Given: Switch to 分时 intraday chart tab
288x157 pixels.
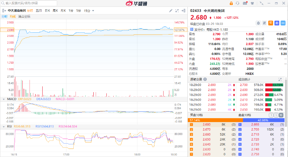Looking at the screenshot, I should (x=30, y=11).
